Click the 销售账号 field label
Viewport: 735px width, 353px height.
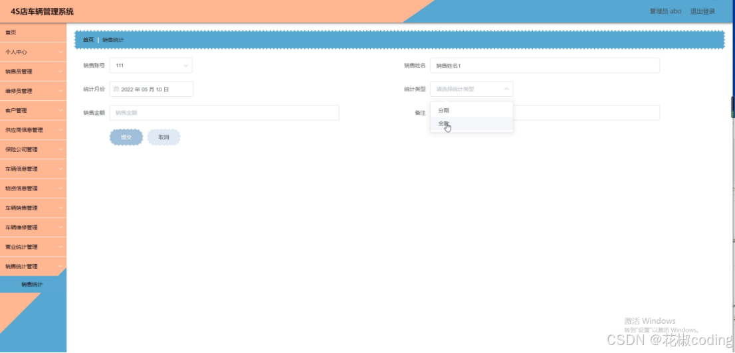click(x=94, y=66)
